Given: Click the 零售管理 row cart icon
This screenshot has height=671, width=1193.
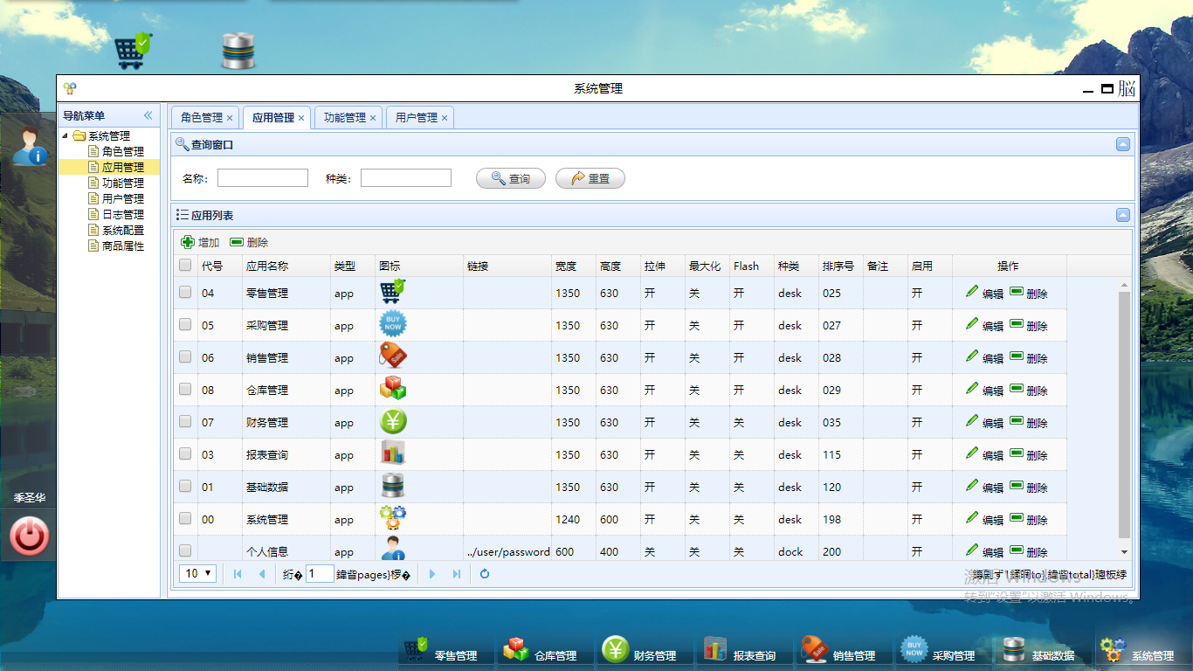Looking at the screenshot, I should 393,292.
